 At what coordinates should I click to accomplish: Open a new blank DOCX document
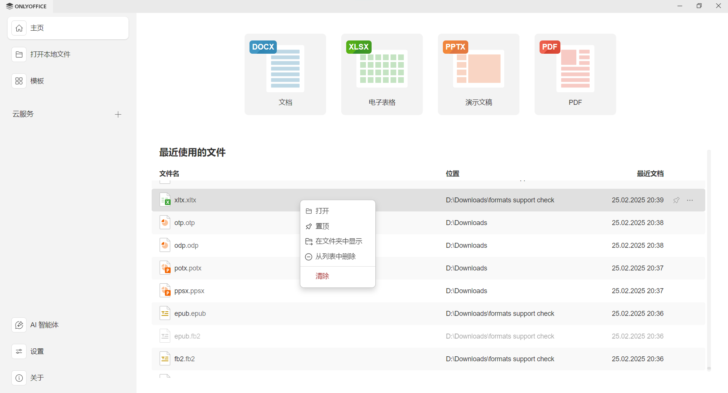click(285, 74)
